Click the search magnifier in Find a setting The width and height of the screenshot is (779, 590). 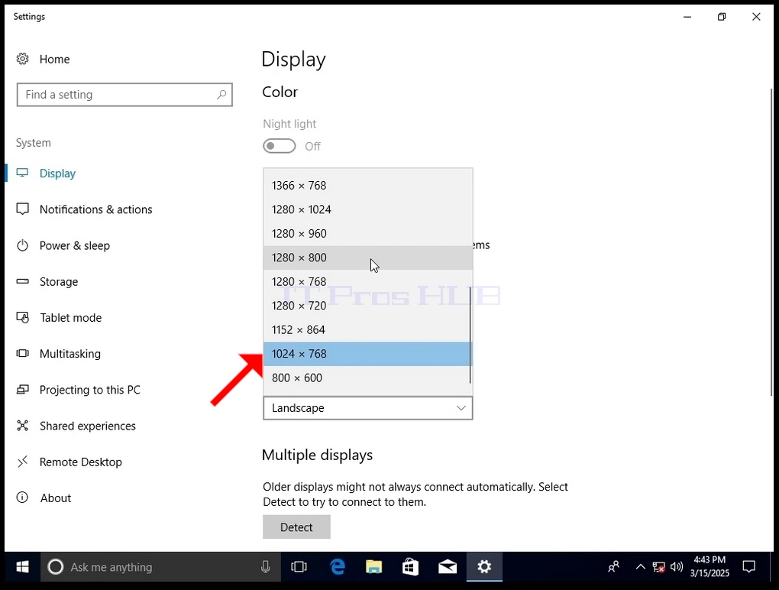[x=221, y=95]
